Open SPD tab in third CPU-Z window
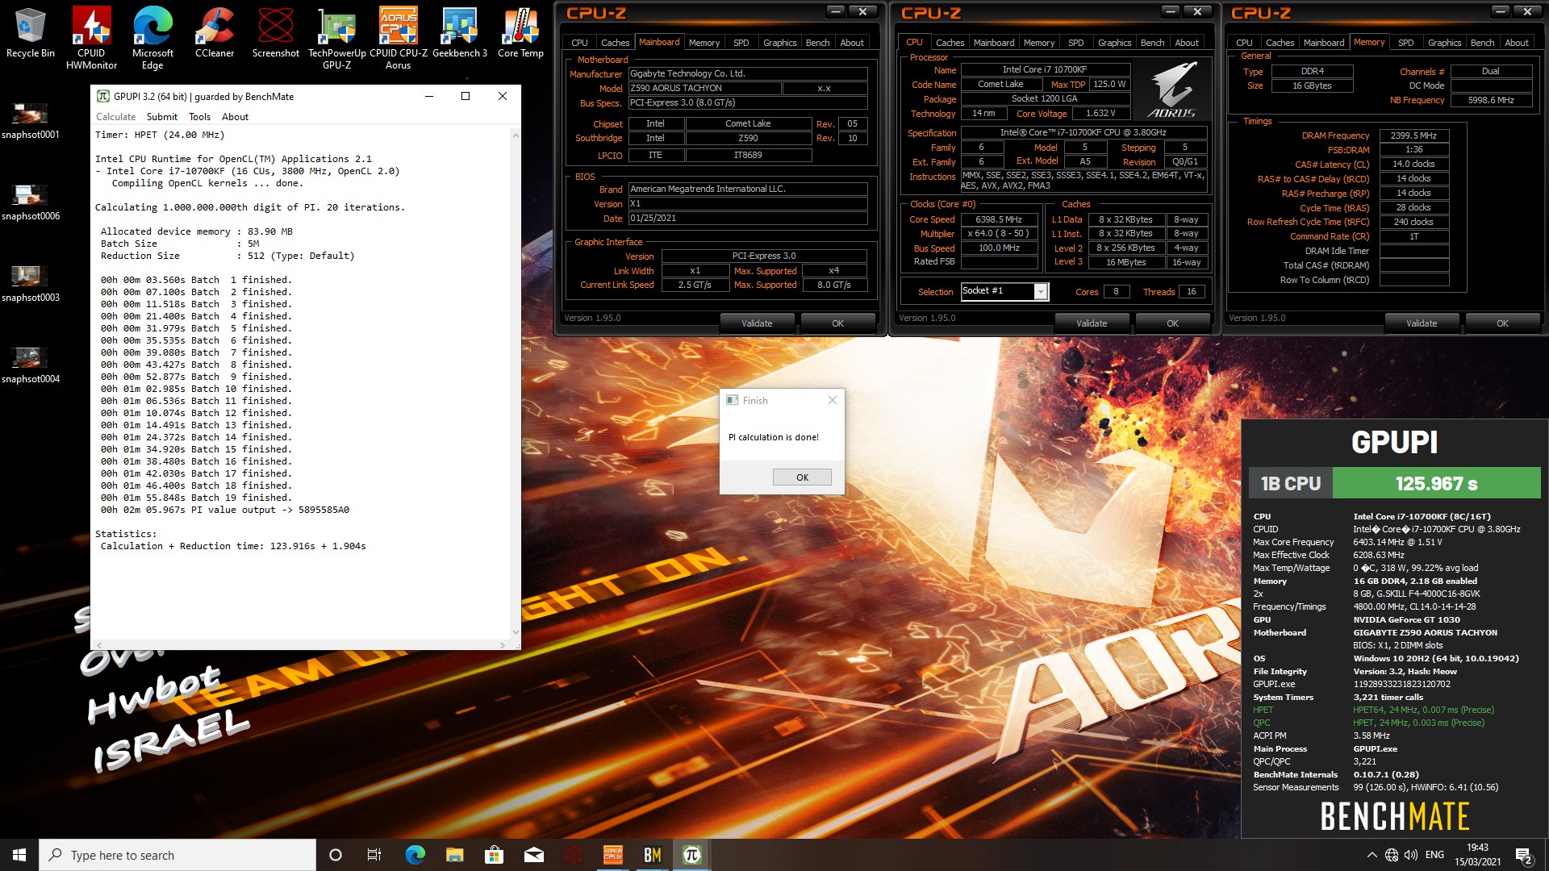Viewport: 1549px width, 871px height. tap(1405, 43)
